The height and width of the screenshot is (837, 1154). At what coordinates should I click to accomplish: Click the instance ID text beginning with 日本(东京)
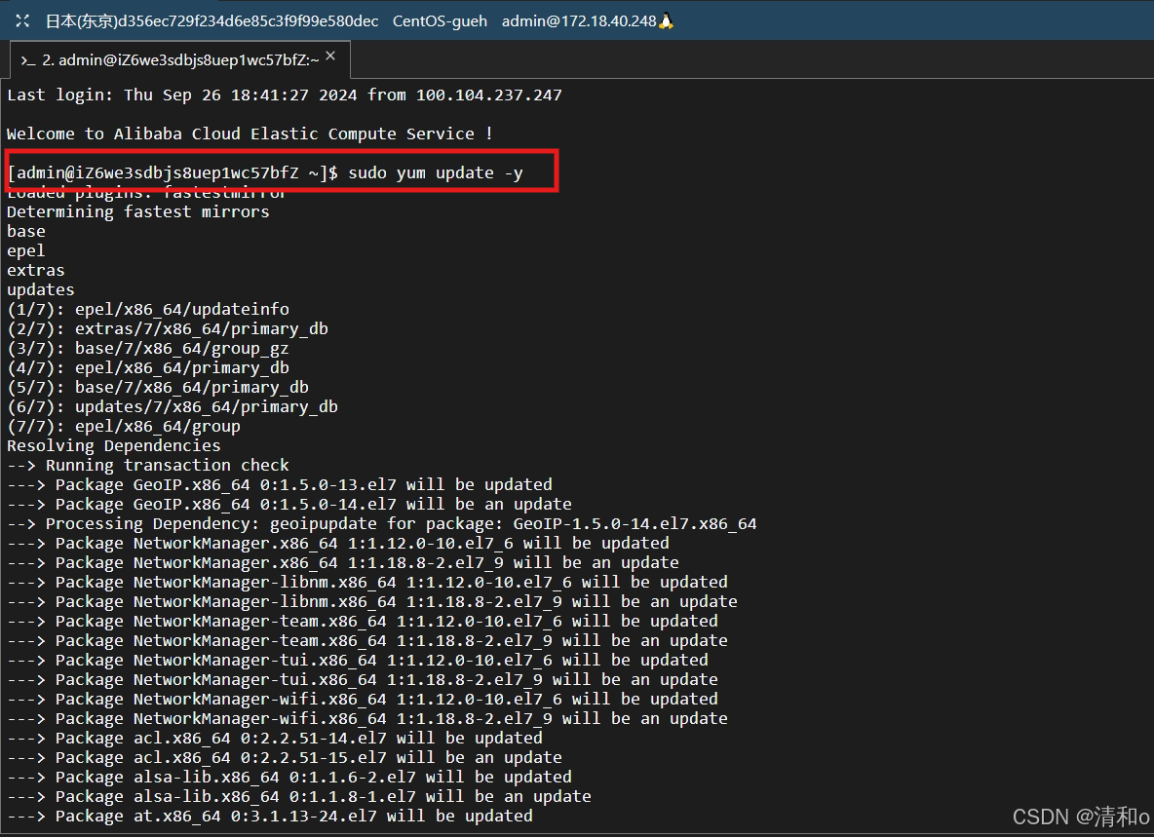(212, 21)
